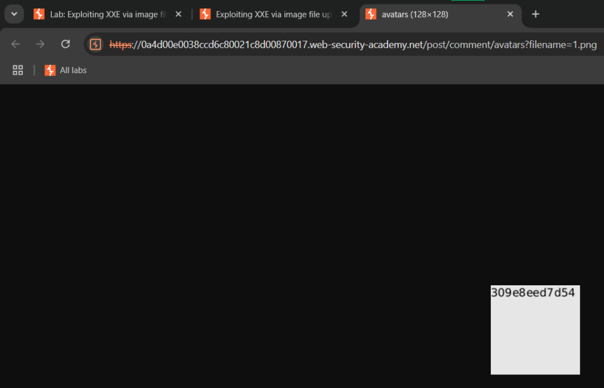Switch to the second Exploiting XXE via image file upload tab
The height and width of the screenshot is (388, 604).
[274, 14]
